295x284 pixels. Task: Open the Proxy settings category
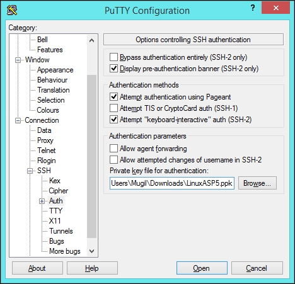click(x=45, y=140)
